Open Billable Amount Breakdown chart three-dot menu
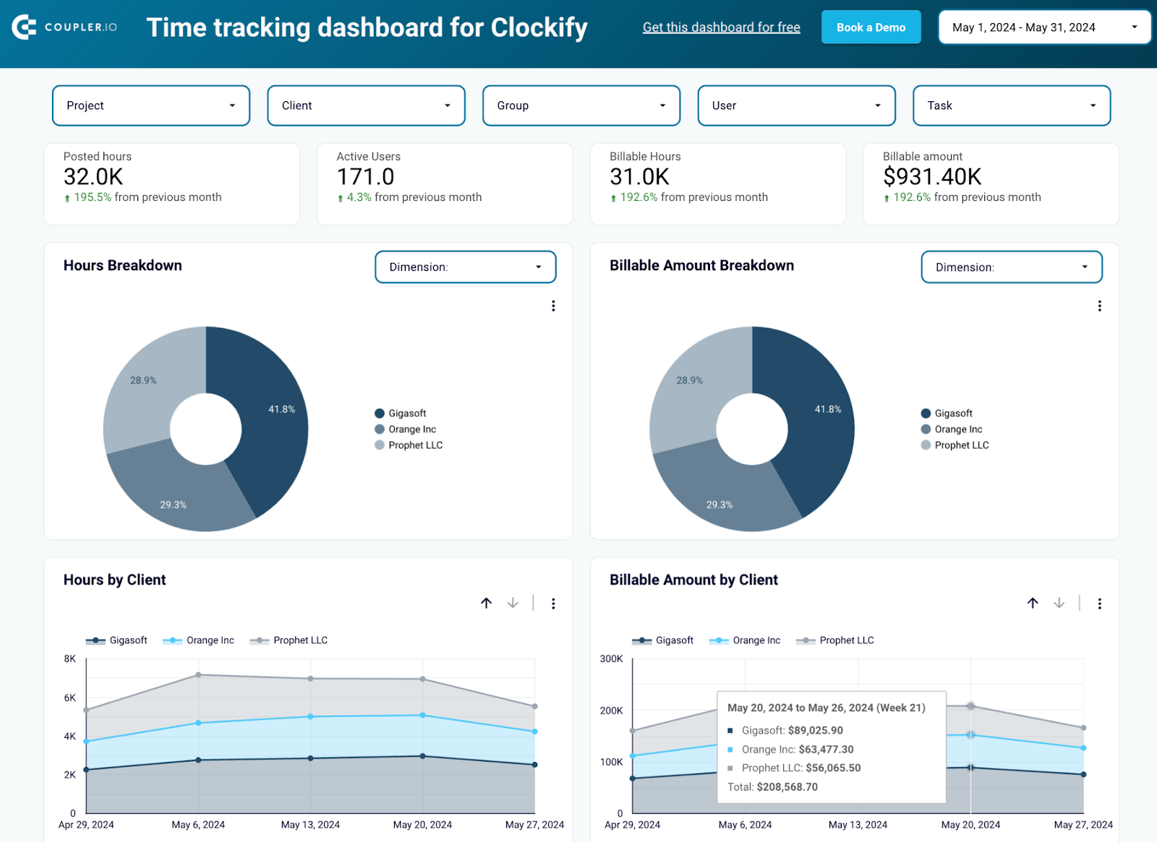 click(1099, 306)
